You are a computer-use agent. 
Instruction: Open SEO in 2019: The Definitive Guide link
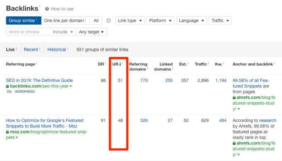tap(39, 80)
